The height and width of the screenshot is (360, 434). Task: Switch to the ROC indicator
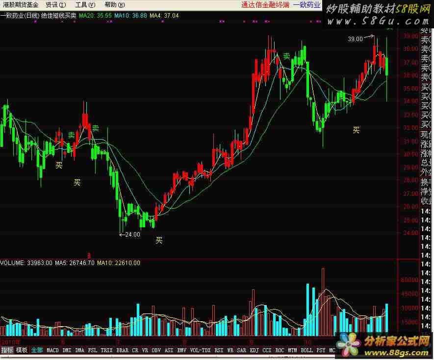tap(280, 350)
